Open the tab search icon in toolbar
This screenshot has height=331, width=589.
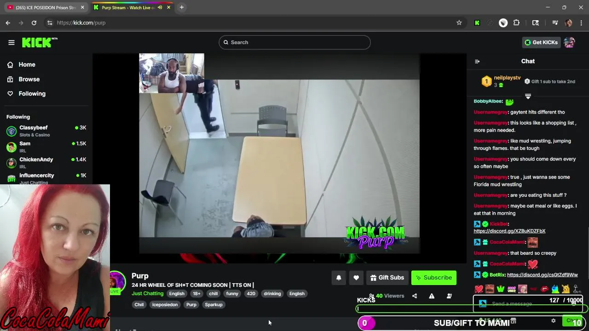click(x=536, y=23)
